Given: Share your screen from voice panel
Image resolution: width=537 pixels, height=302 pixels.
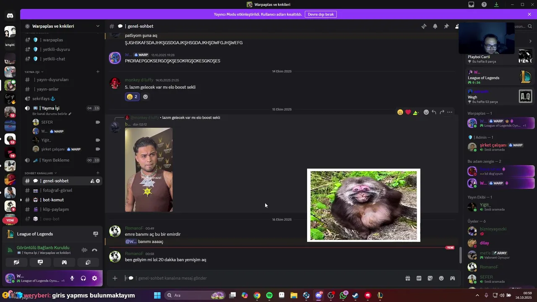Looking at the screenshot, I should 40,262.
